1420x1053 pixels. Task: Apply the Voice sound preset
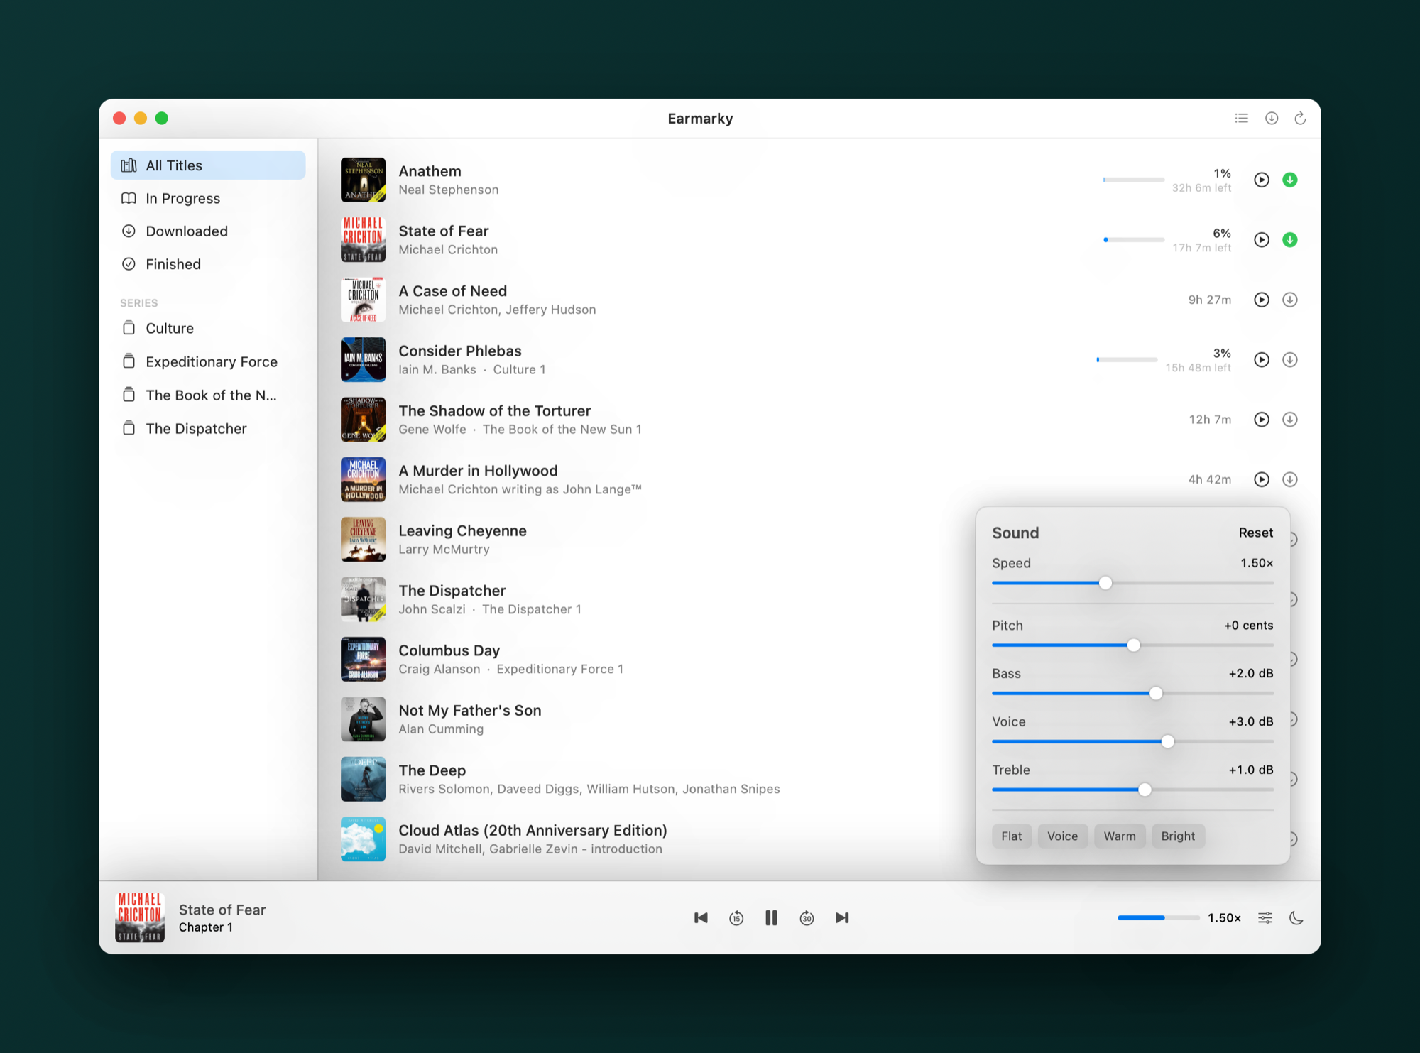1062,836
